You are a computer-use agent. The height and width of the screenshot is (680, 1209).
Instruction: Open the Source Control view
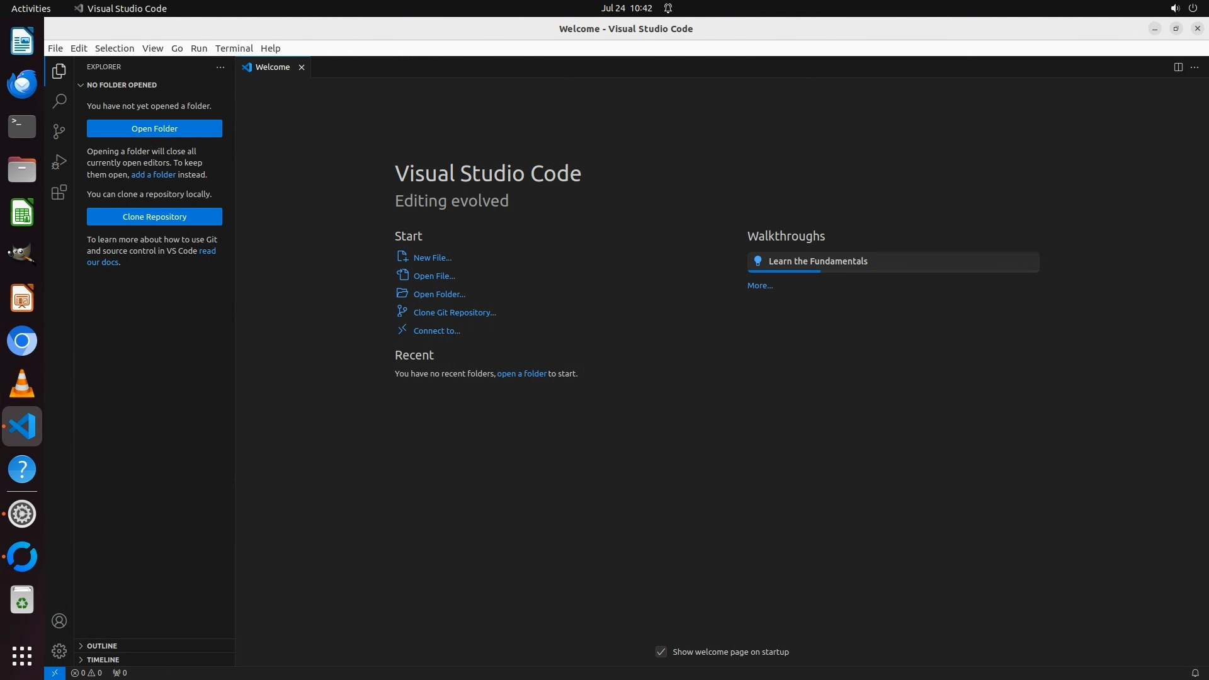click(x=59, y=131)
